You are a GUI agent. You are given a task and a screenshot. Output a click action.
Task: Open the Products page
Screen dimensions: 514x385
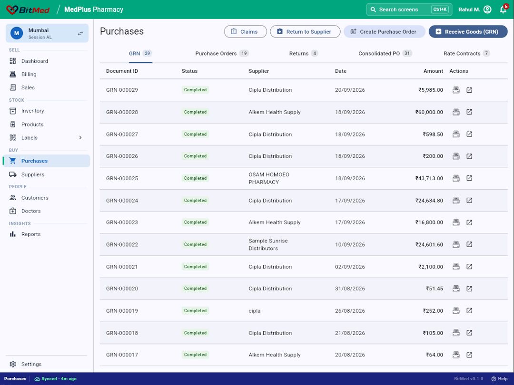(47, 125)
